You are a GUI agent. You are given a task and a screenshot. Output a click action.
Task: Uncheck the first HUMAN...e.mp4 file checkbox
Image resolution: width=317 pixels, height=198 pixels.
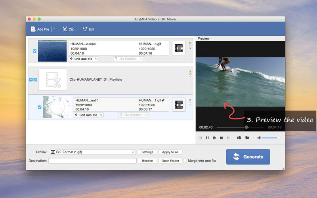[34, 51]
